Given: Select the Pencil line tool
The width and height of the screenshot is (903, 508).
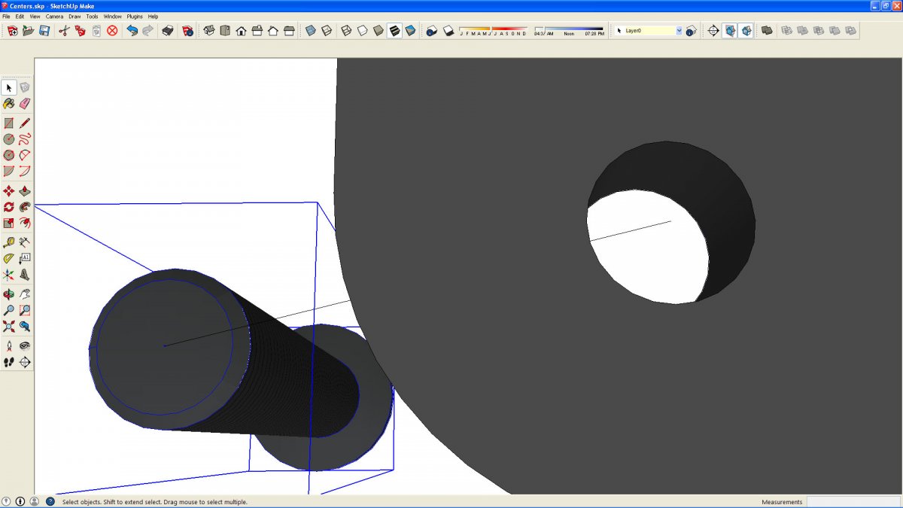Looking at the screenshot, I should pyautogui.click(x=25, y=123).
